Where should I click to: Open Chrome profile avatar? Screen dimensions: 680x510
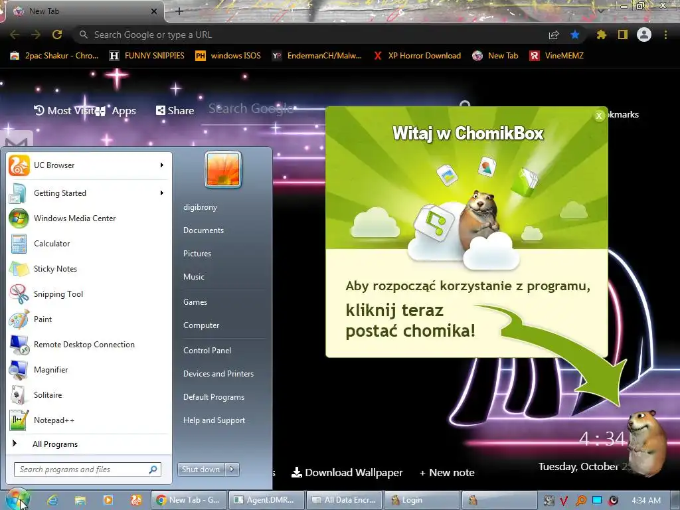(x=644, y=35)
